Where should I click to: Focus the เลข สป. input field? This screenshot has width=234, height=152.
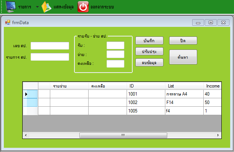coord(50,46)
